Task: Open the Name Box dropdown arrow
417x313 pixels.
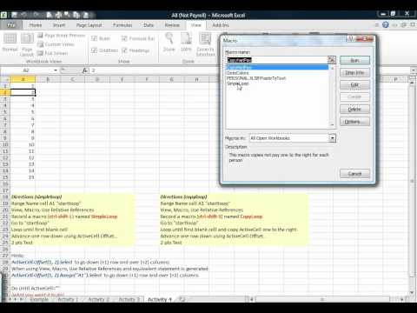Action: pos(56,70)
